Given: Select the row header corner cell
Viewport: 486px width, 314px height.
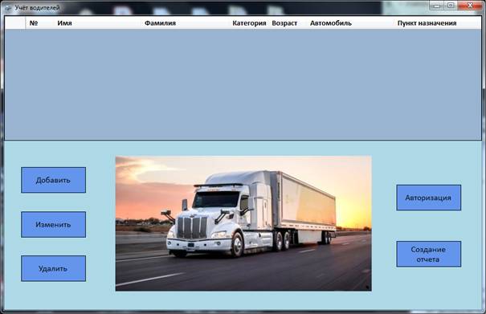Looking at the screenshot, I should click(x=15, y=23).
